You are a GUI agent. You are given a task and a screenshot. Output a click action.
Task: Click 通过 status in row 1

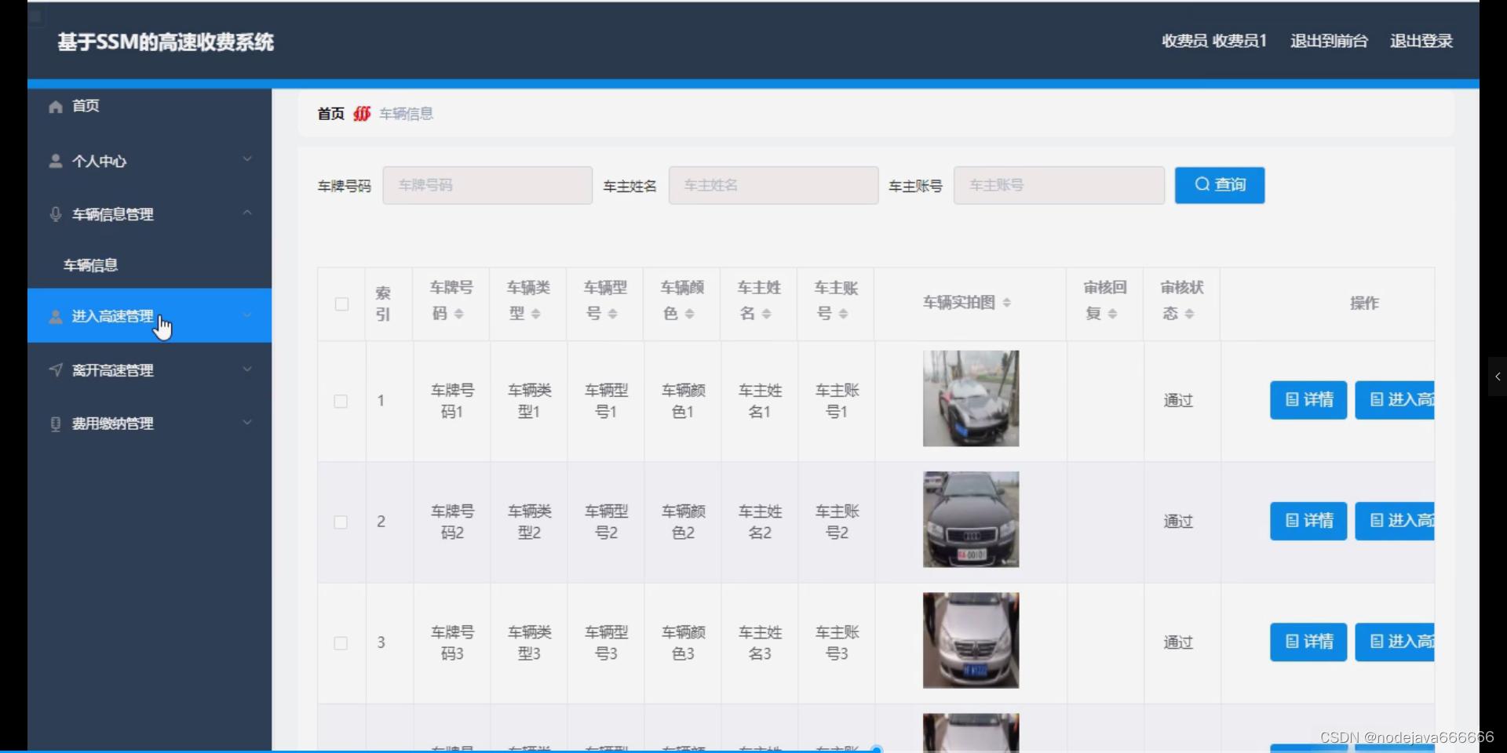[1178, 401]
